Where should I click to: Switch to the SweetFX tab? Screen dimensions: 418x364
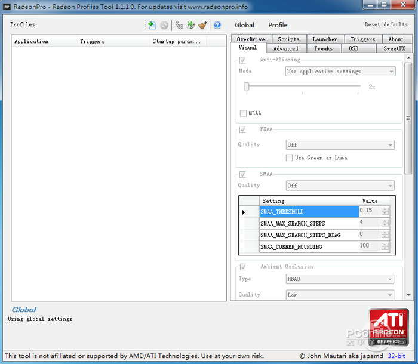click(x=394, y=48)
